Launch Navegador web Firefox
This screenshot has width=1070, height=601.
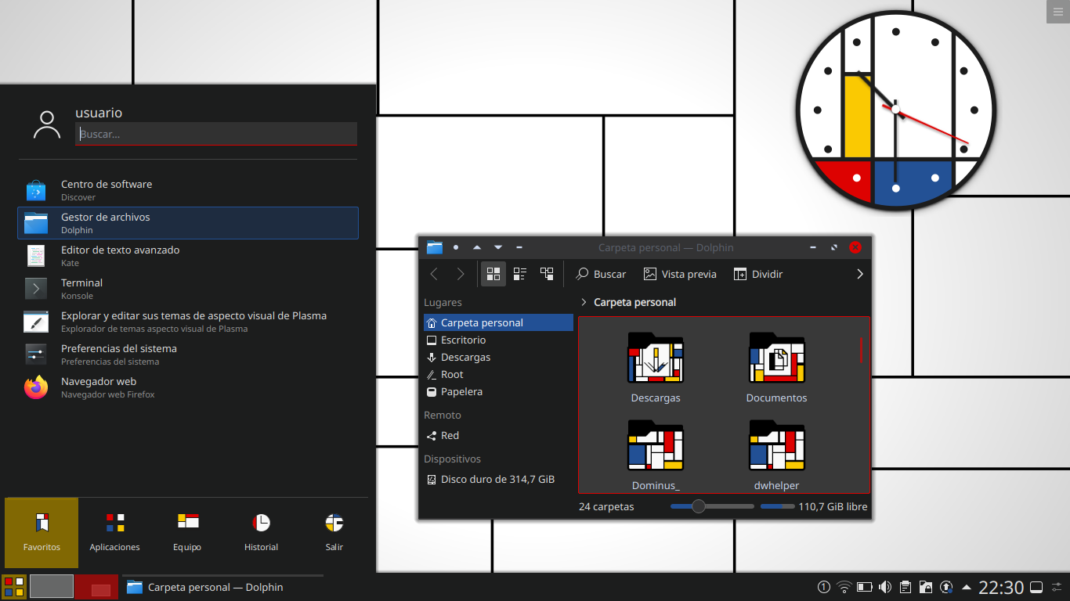pos(188,387)
